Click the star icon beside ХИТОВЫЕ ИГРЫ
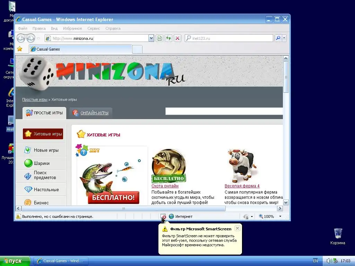This screenshot has width=355, height=266. click(x=81, y=134)
